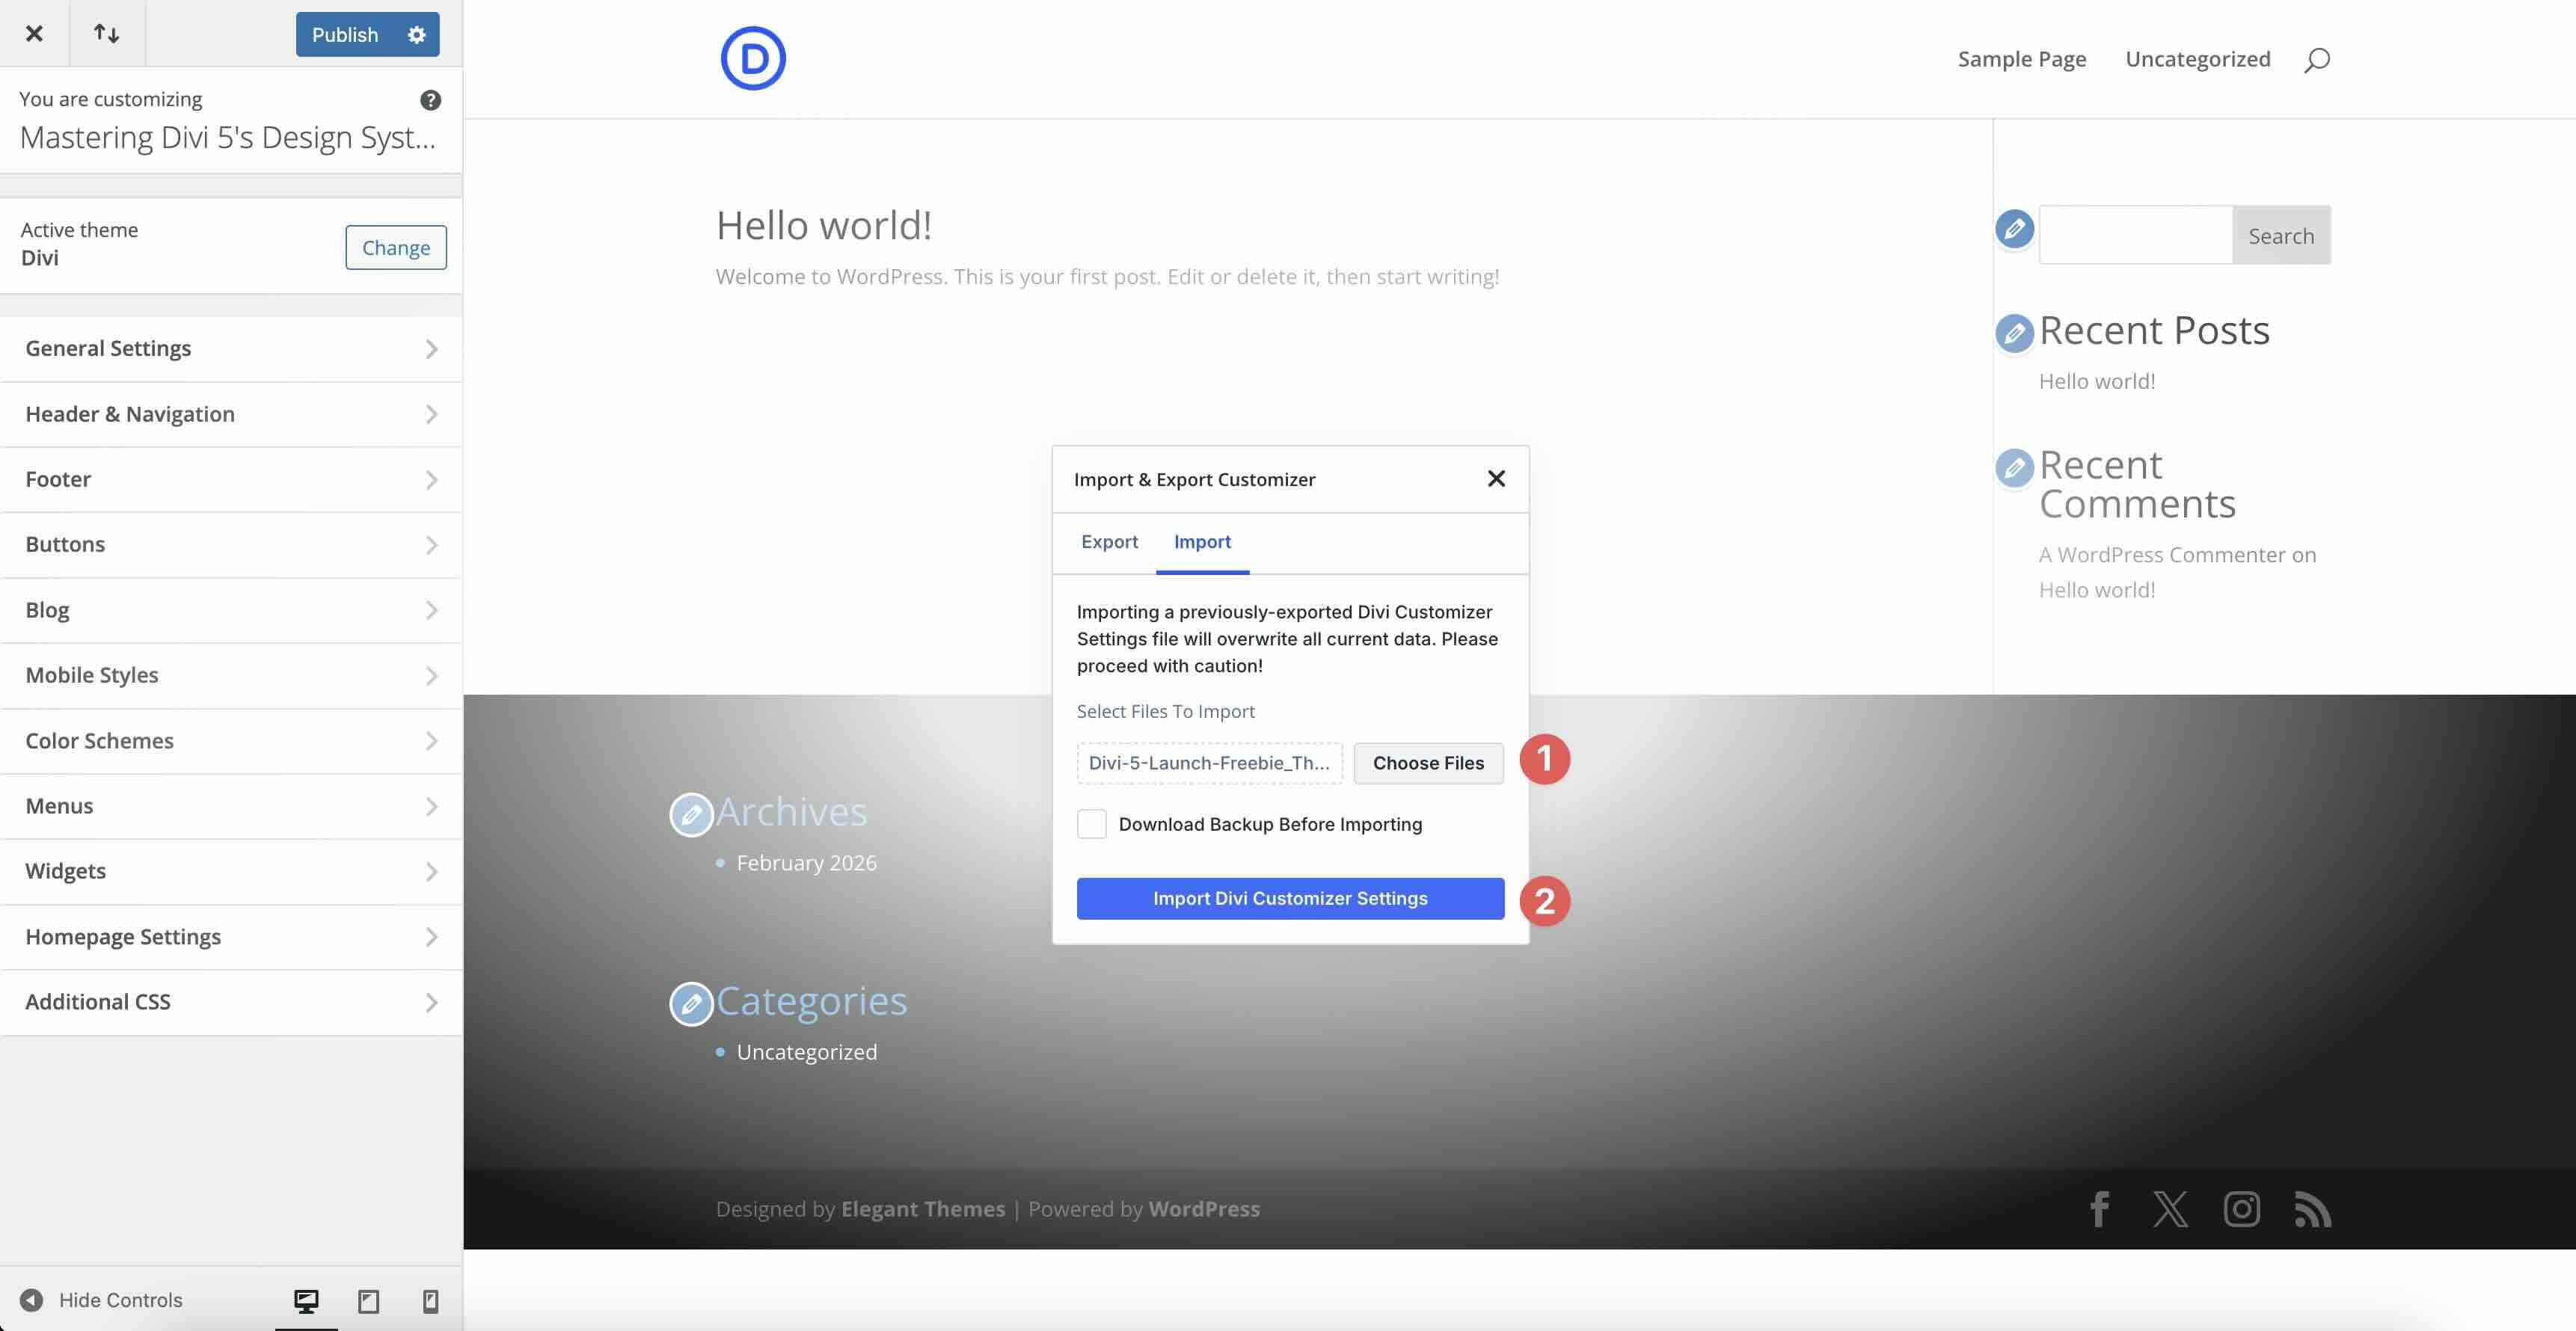
Task: Open publish settings gear icon
Action: [x=416, y=34]
